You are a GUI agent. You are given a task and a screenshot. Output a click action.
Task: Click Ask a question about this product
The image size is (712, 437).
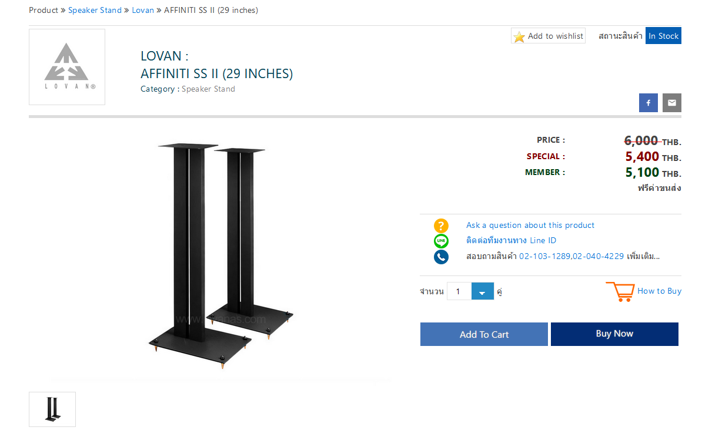point(530,225)
